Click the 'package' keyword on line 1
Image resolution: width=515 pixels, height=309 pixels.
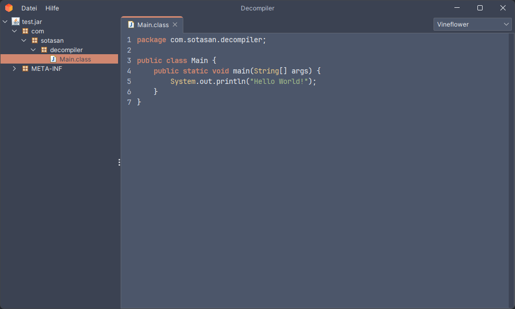pyautogui.click(x=151, y=40)
